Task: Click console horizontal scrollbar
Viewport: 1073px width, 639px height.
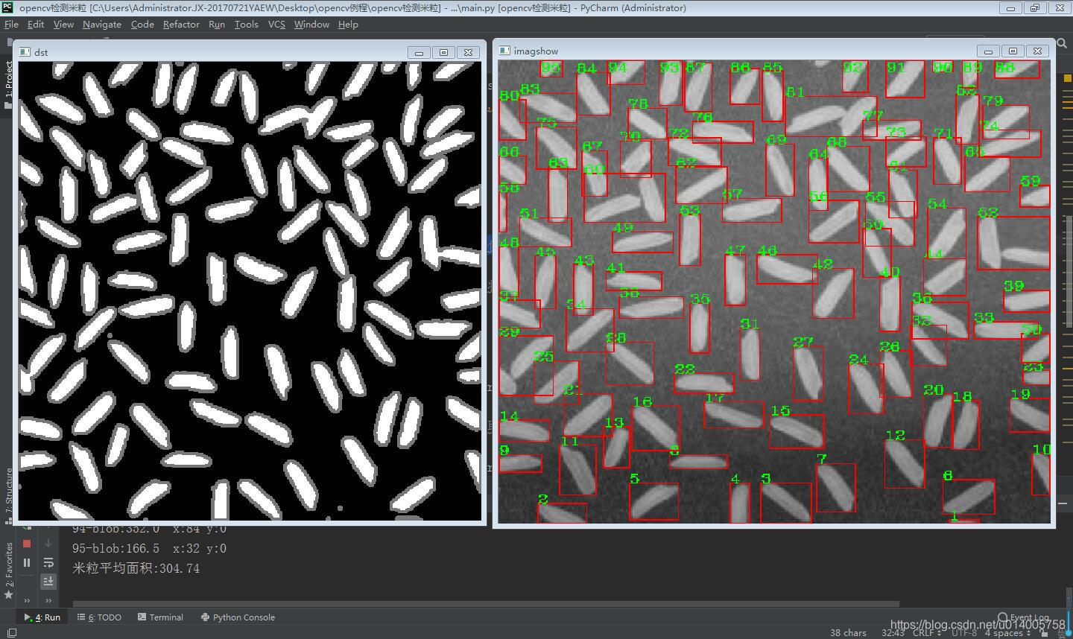Action: tap(486, 603)
